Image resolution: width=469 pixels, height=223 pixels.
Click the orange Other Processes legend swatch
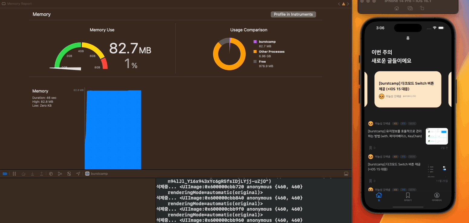(x=255, y=52)
